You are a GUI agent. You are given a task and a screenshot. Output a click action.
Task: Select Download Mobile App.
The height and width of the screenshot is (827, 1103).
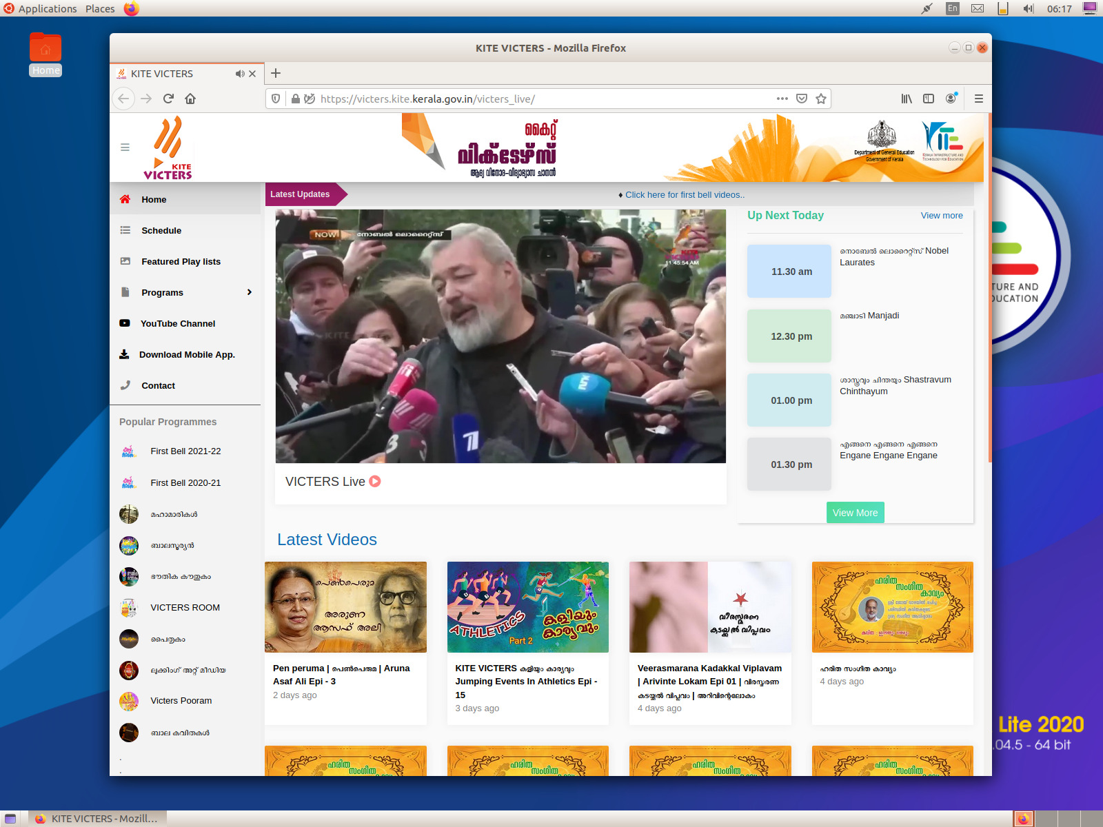[x=185, y=354]
